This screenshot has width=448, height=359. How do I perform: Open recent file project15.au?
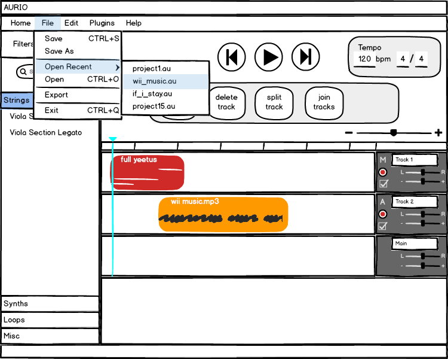click(x=165, y=107)
